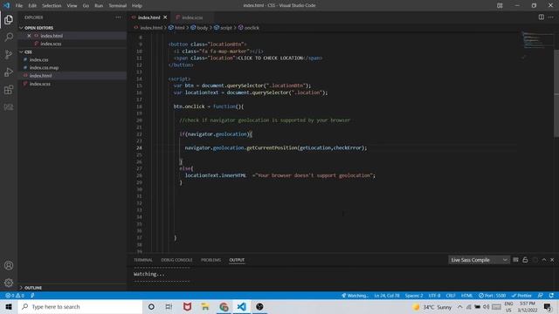Switch to the Terminal panel tab
Screen dimensions: 559x314
(x=143, y=260)
